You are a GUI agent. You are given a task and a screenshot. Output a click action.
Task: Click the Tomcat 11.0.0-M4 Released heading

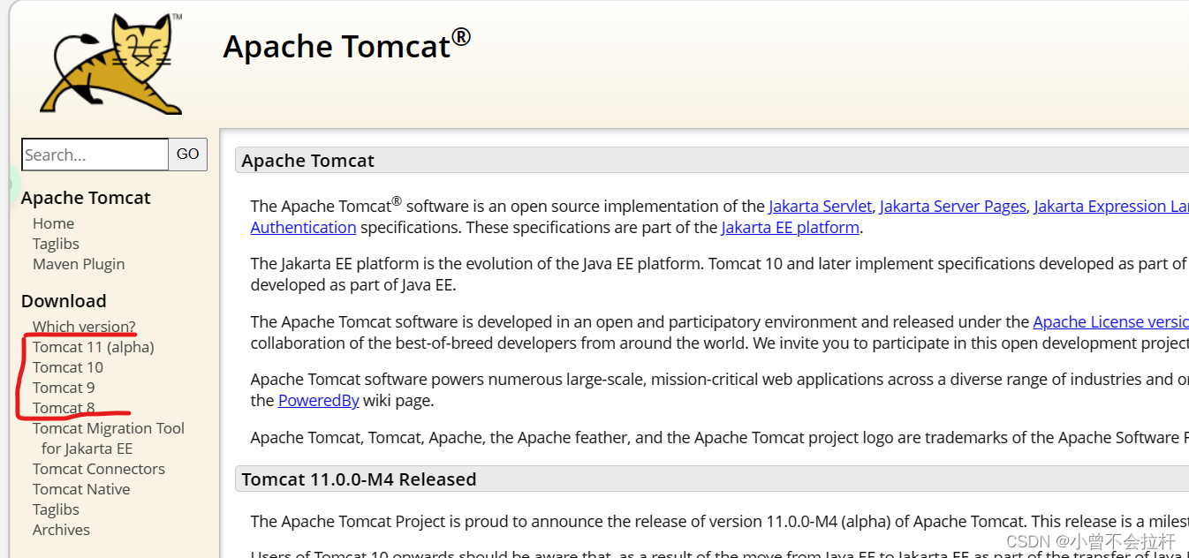(x=359, y=479)
